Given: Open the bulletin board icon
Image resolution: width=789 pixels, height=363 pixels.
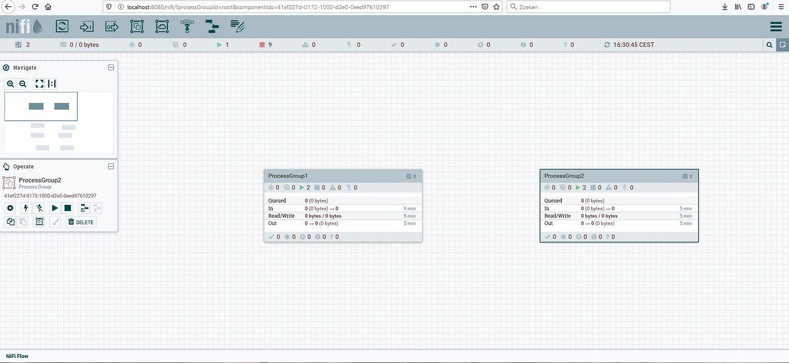Looking at the screenshot, I should [782, 45].
